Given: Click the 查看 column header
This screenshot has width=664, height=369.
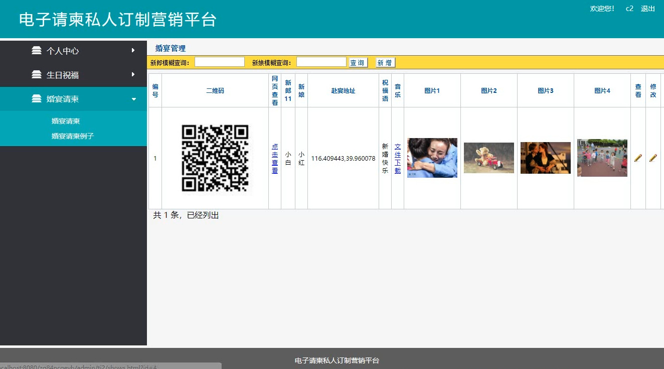Looking at the screenshot, I should pos(638,91).
